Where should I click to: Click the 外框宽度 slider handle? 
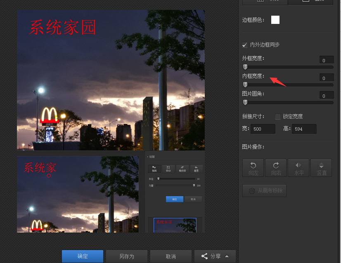245,67
